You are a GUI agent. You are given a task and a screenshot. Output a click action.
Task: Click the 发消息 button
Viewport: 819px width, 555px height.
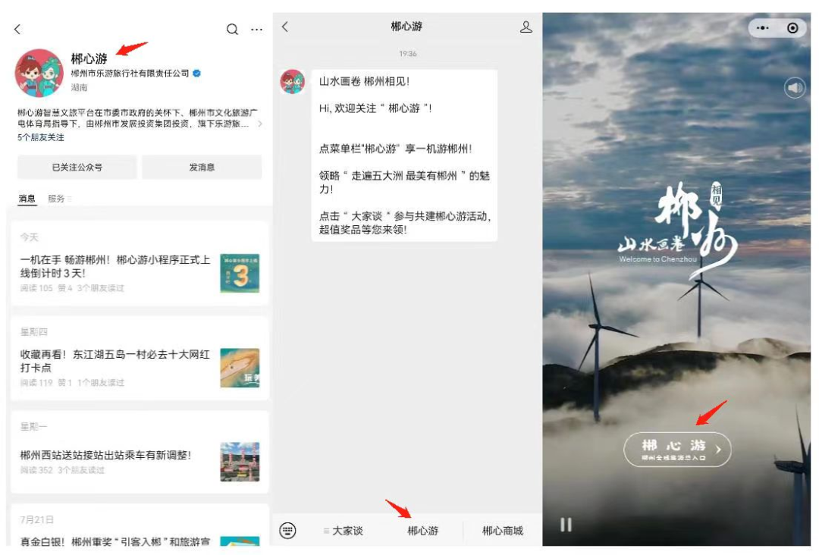202,167
